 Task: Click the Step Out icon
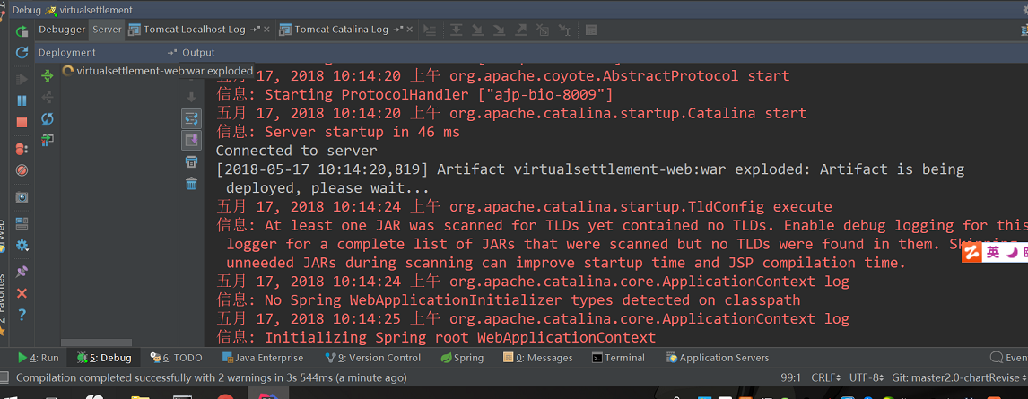[x=521, y=30]
